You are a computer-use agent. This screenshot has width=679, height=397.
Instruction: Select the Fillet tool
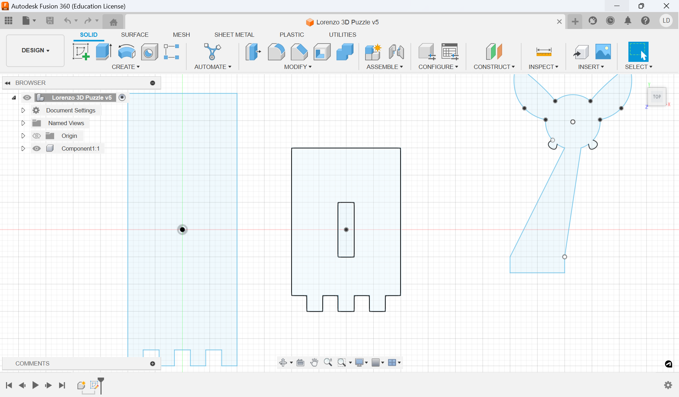point(276,52)
